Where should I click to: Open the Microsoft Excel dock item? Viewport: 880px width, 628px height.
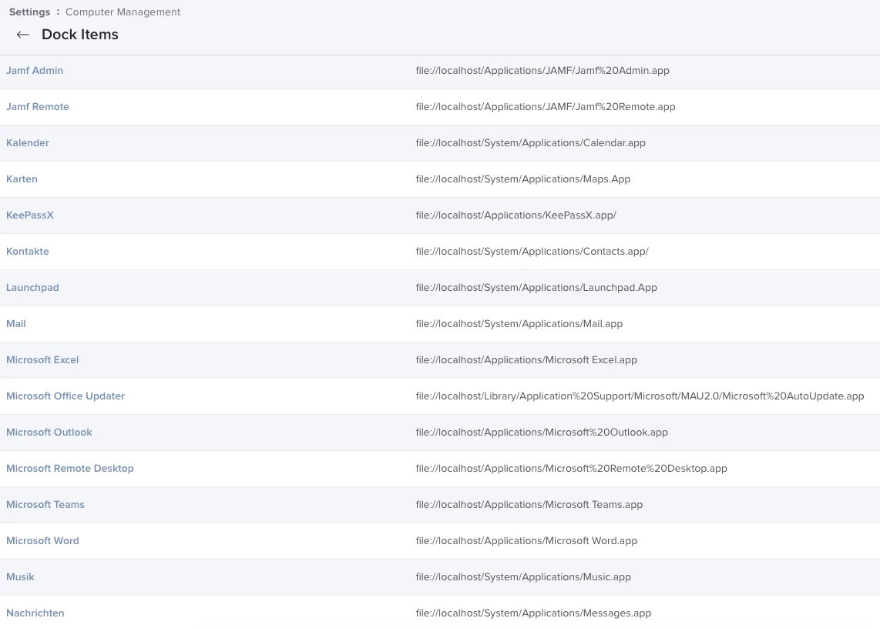point(42,360)
